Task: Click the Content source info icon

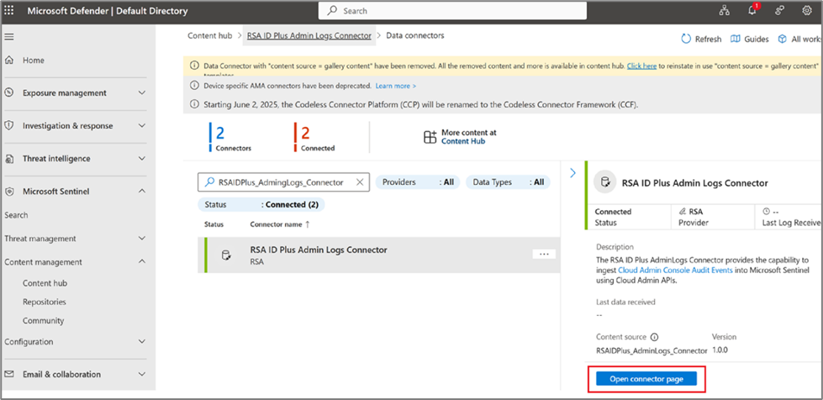Action: (654, 337)
